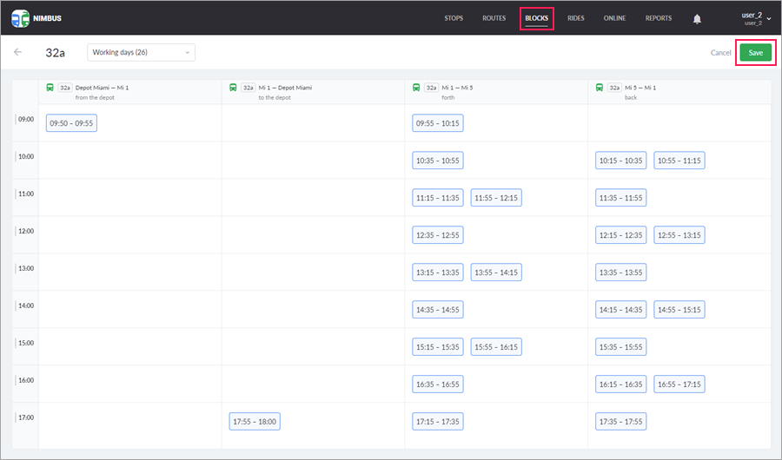Open the ROUTES tab
782x460 pixels.
494,18
